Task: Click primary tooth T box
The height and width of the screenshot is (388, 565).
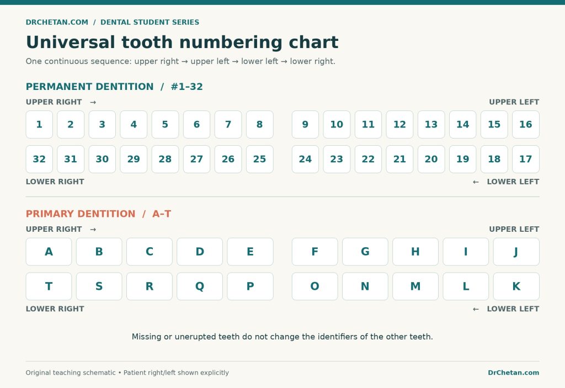Action: coord(49,286)
